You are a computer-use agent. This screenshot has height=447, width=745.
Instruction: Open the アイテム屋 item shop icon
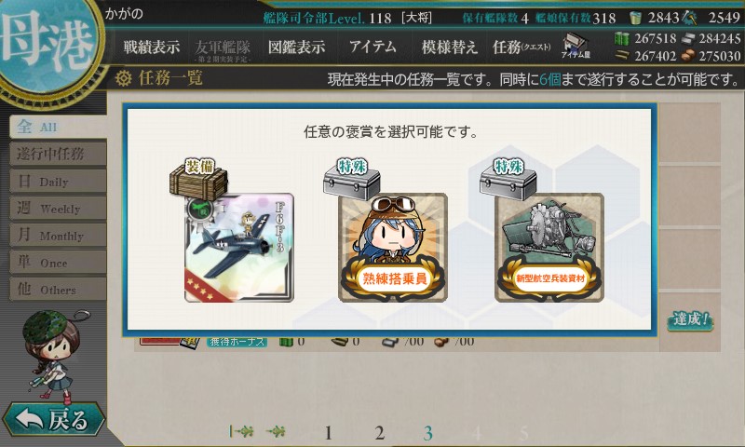coord(576,46)
